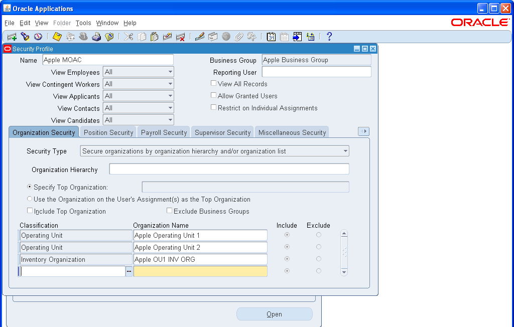
Task: Click the Copy toolbar icon
Action: (x=142, y=37)
